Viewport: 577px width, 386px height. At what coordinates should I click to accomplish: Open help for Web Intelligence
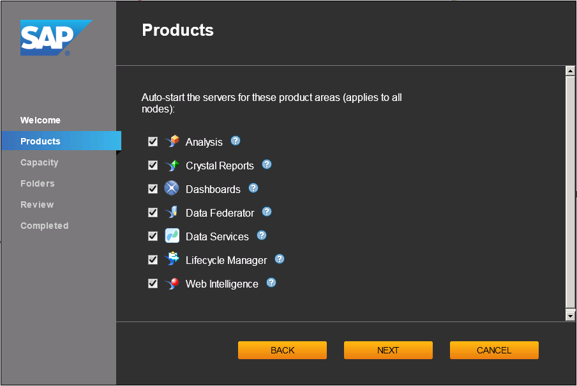(271, 282)
